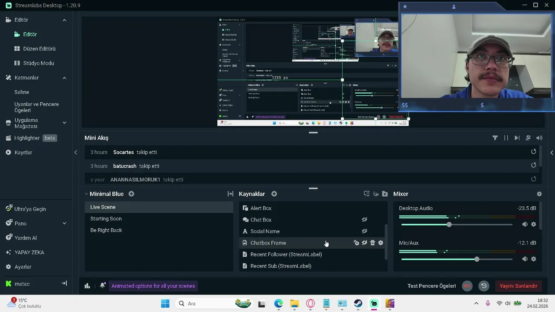Expand the Uygulama Mağazası section
This screenshot has height=312, width=555.
click(64, 123)
